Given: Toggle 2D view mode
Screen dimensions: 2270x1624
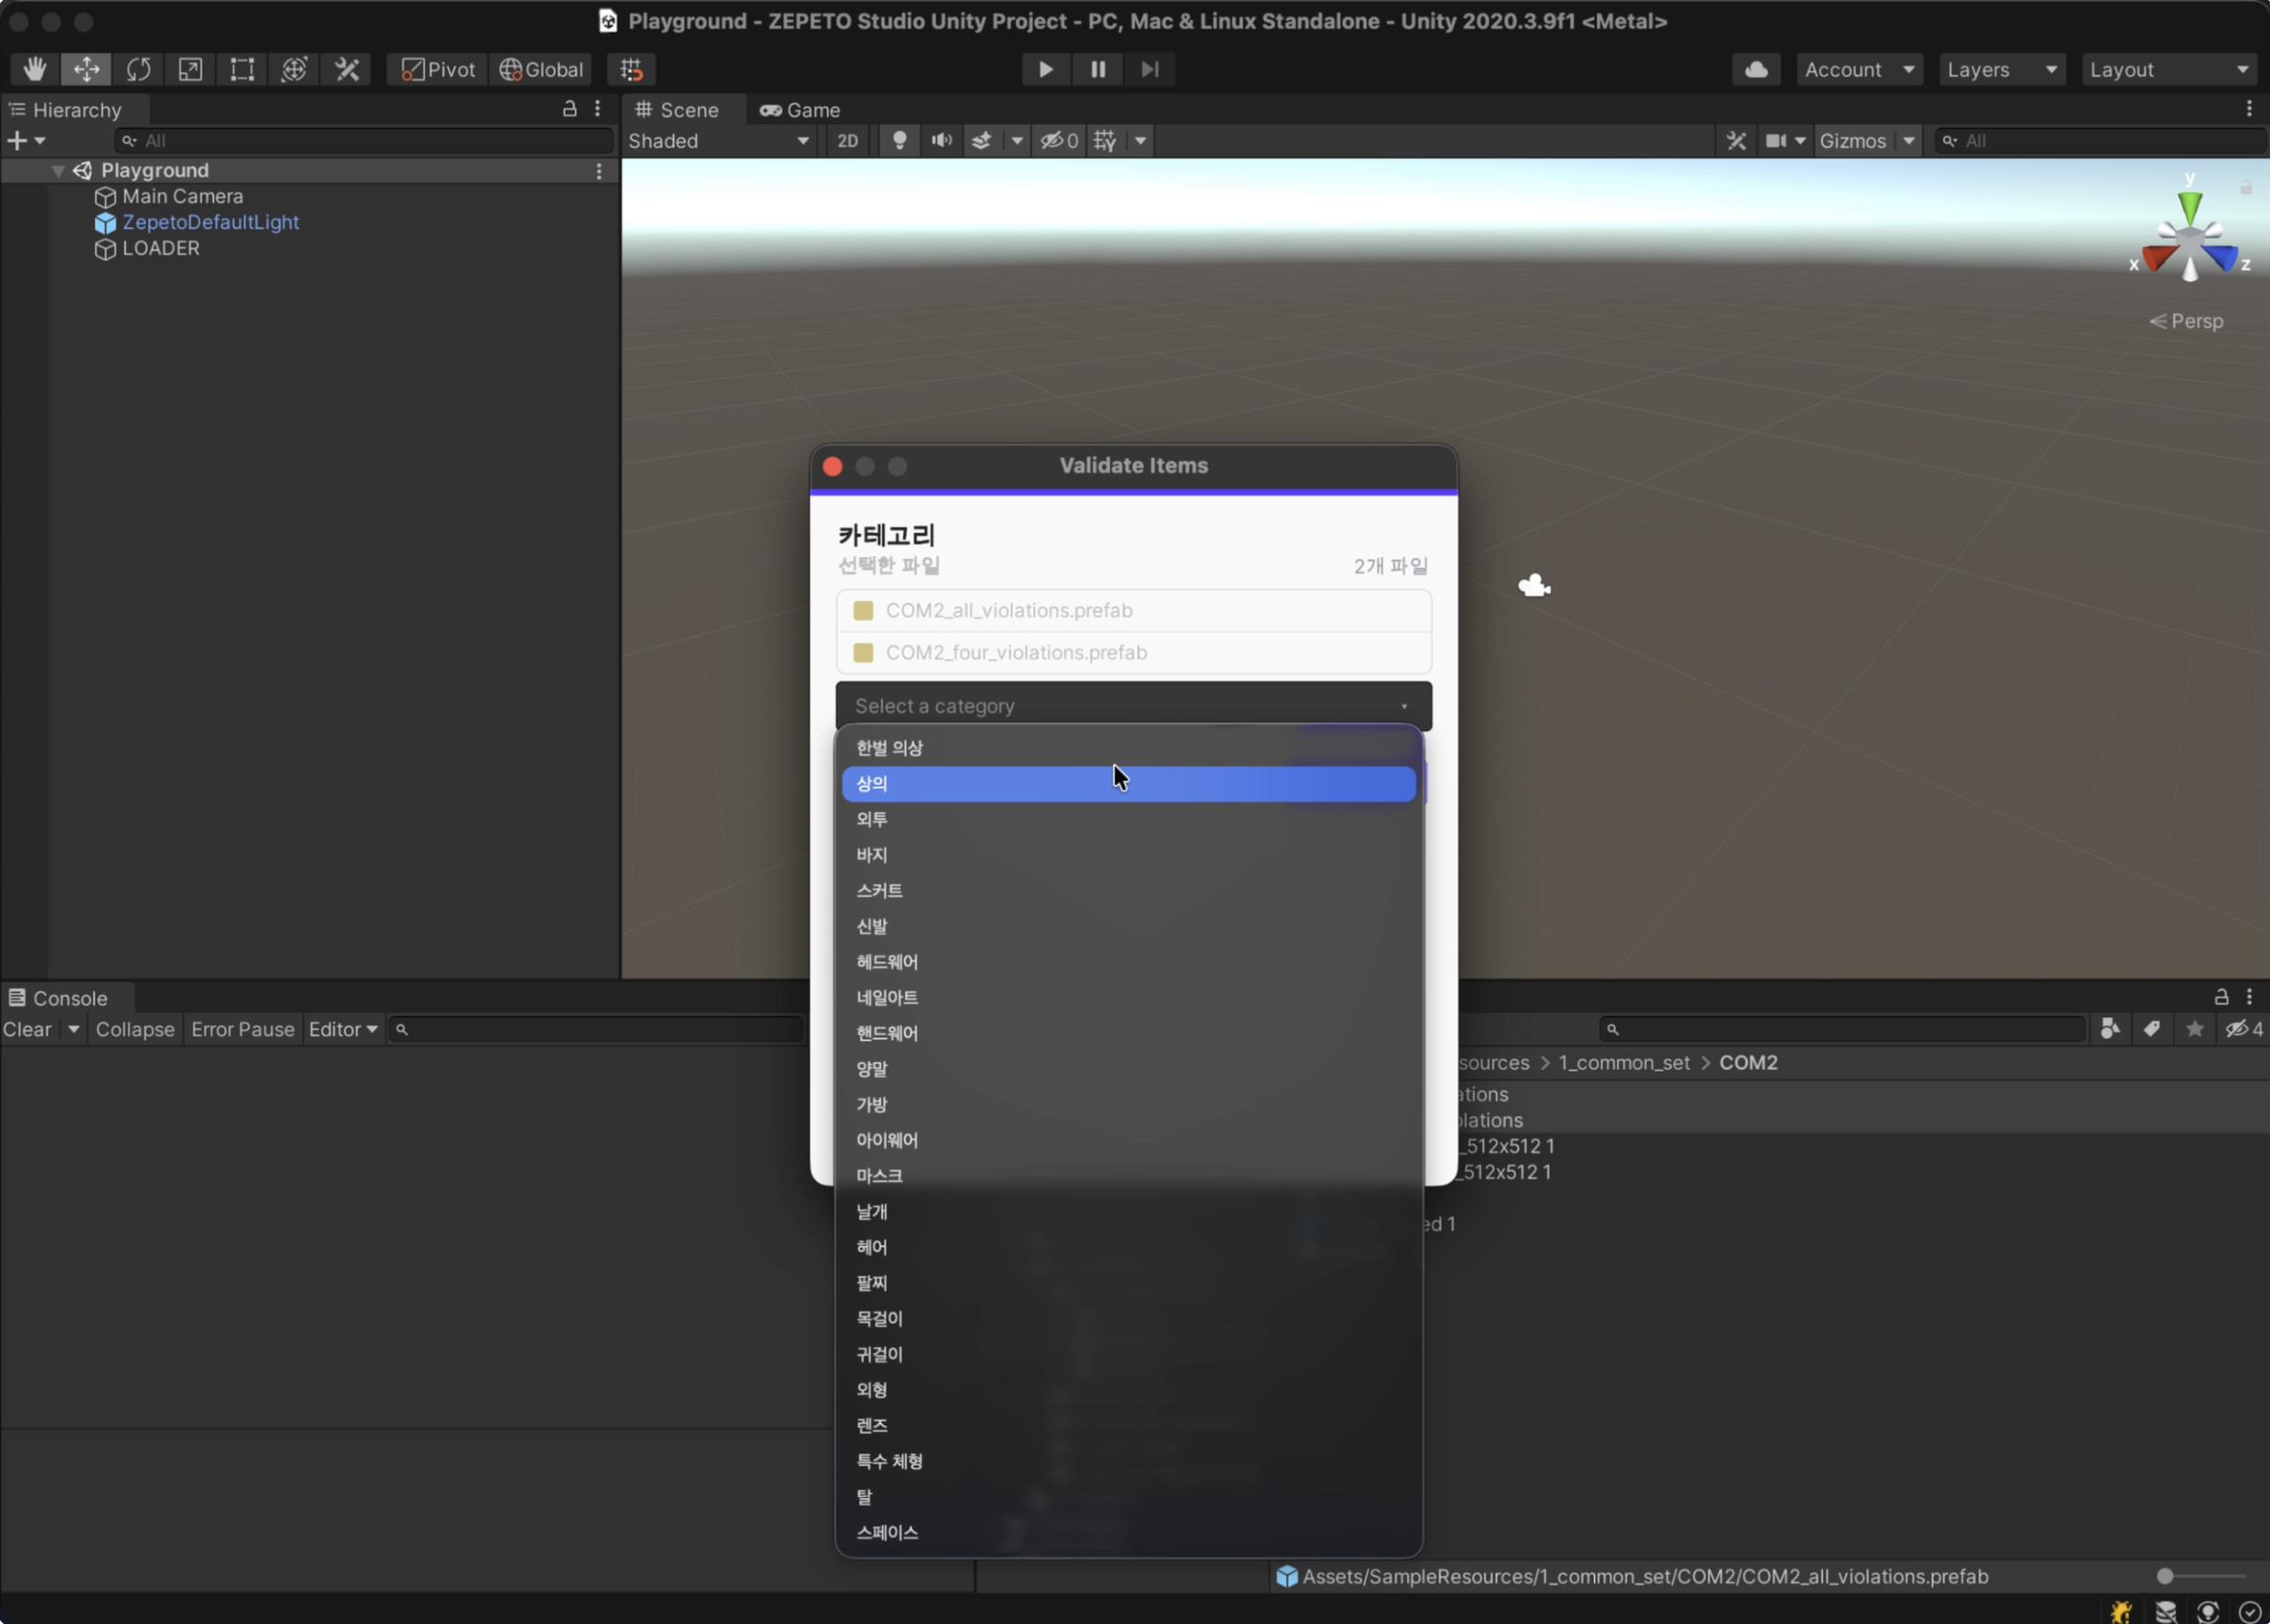Looking at the screenshot, I should 848,141.
